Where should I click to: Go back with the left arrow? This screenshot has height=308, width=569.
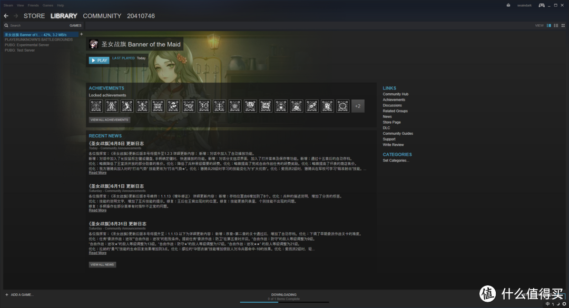(x=6, y=16)
